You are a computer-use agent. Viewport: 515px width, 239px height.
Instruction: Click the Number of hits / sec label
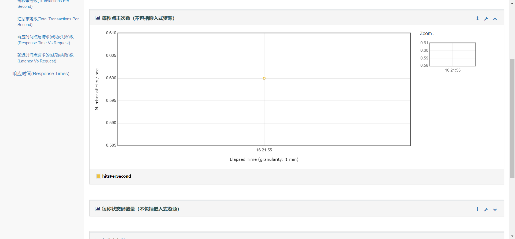click(x=97, y=89)
